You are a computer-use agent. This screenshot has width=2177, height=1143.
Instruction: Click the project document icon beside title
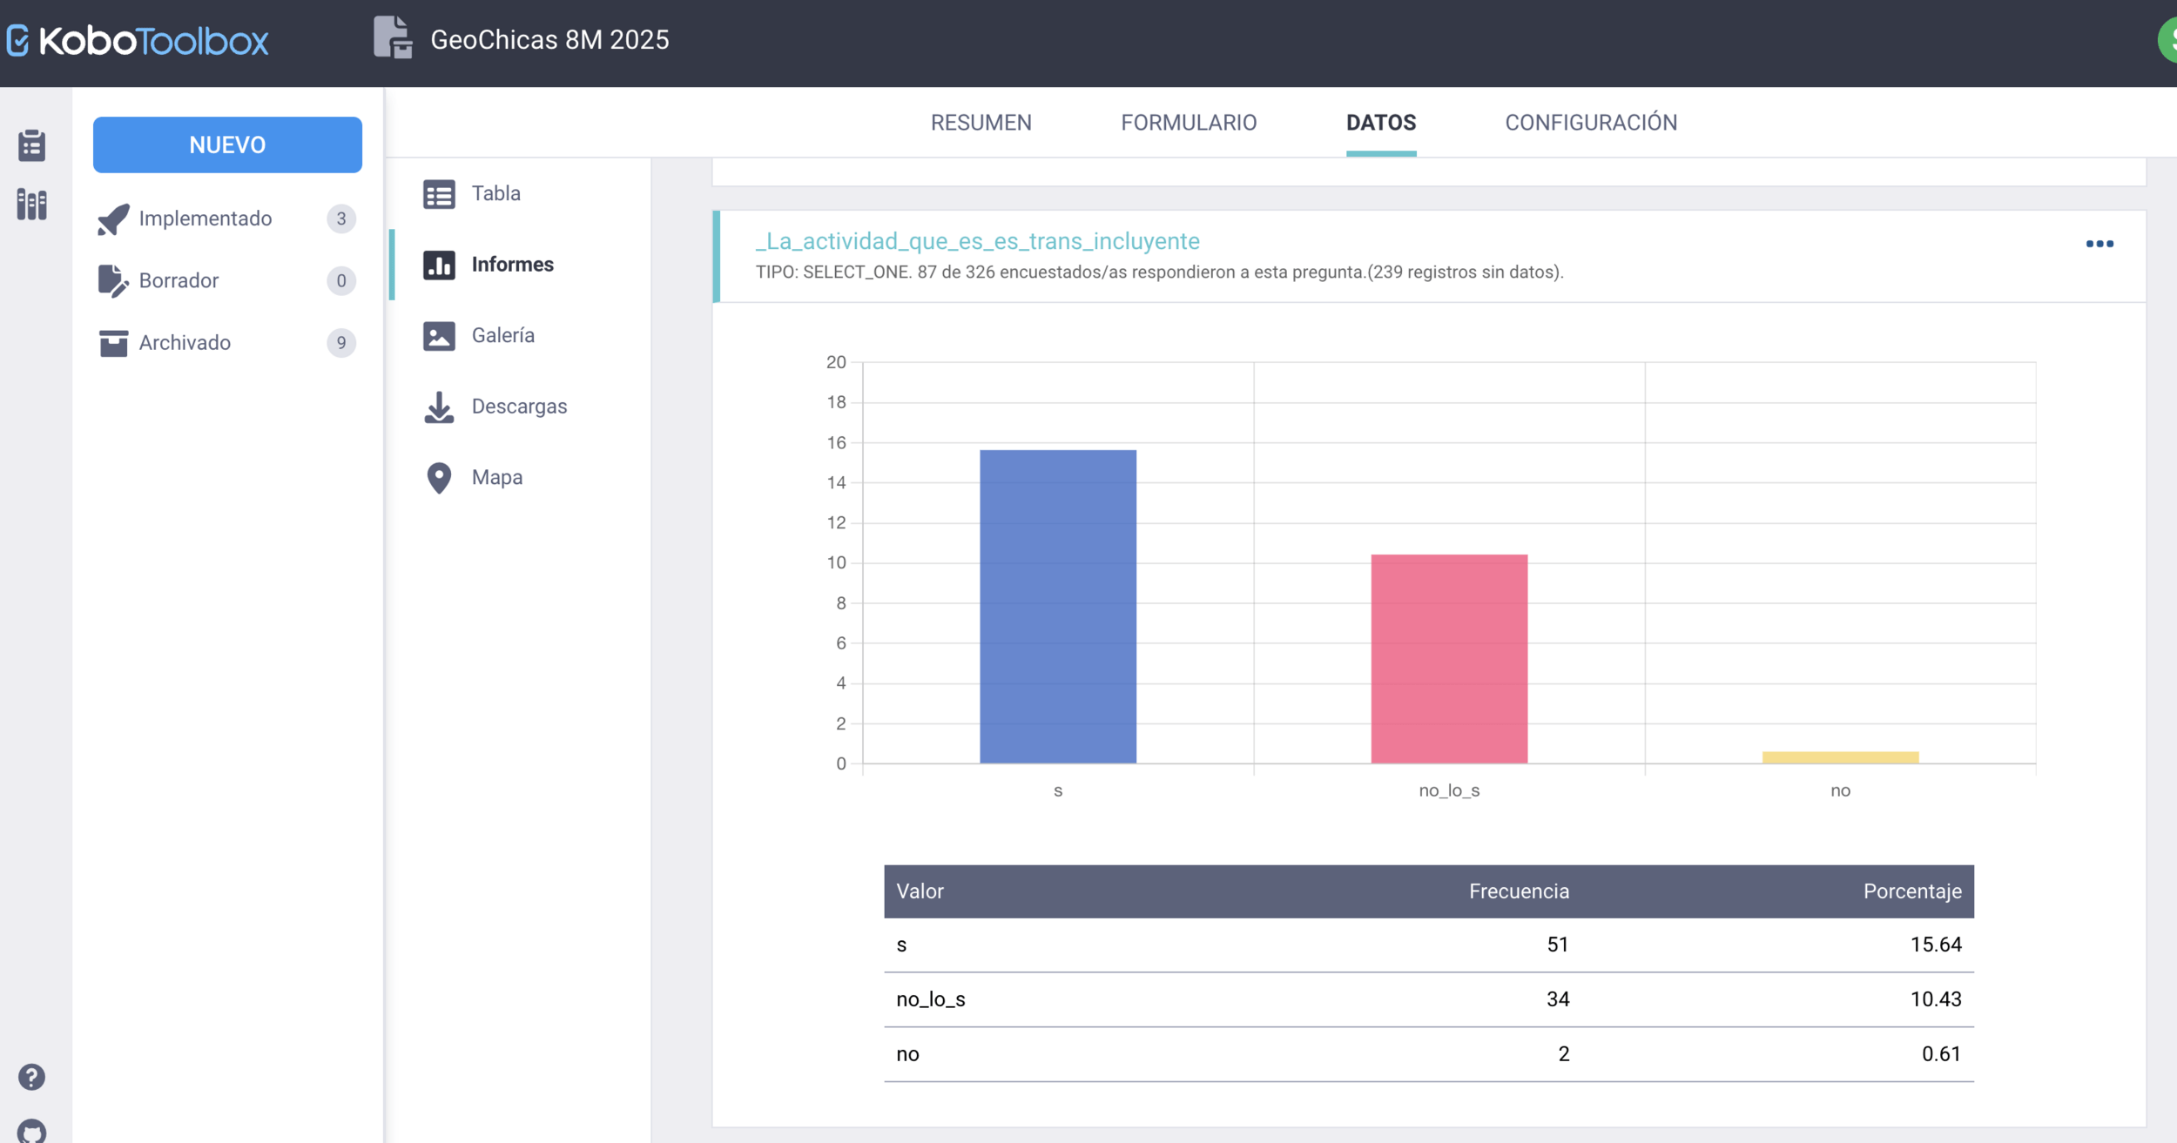pyautogui.click(x=392, y=39)
